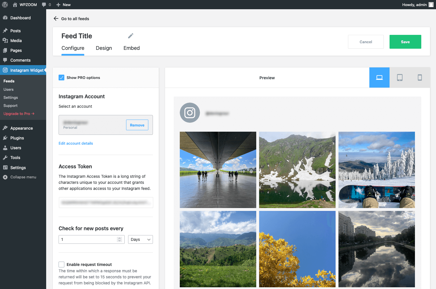The width and height of the screenshot is (436, 289).
Task: Click the number stepper arrows for interval
Action: (119, 239)
